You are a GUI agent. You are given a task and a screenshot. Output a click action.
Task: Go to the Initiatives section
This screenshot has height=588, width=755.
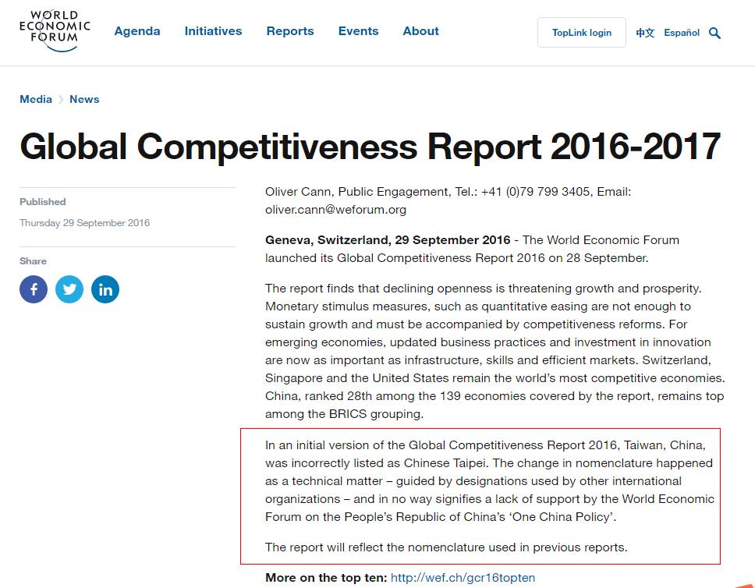(213, 31)
